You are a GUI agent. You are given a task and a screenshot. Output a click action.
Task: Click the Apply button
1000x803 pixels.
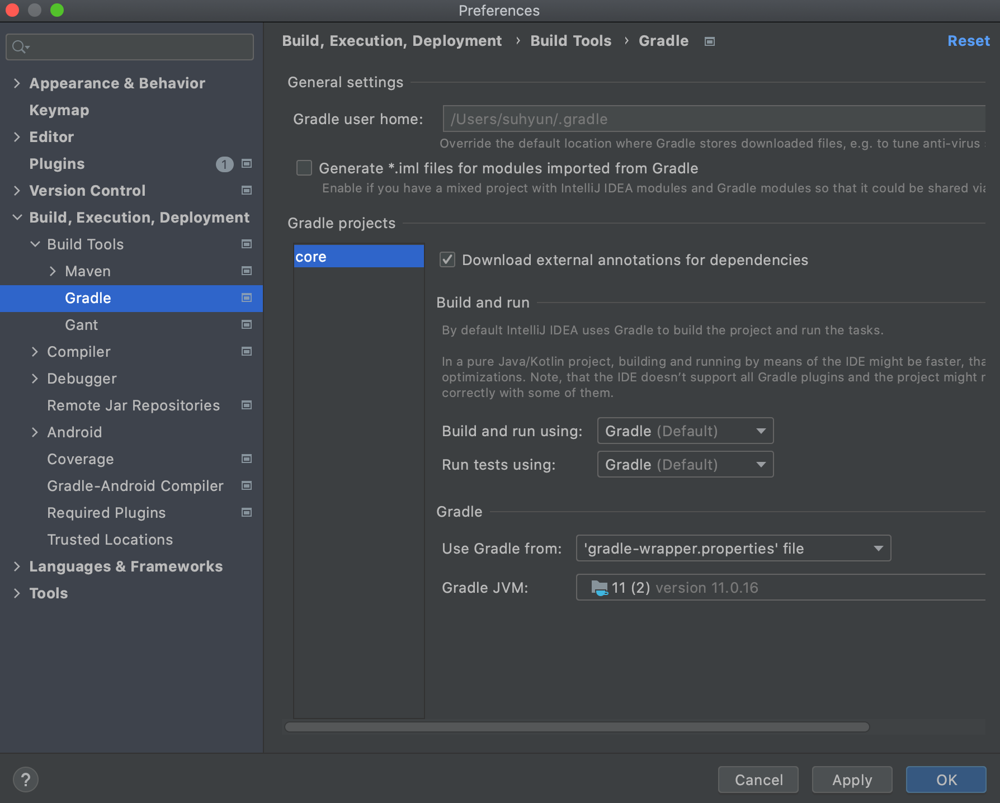click(852, 780)
